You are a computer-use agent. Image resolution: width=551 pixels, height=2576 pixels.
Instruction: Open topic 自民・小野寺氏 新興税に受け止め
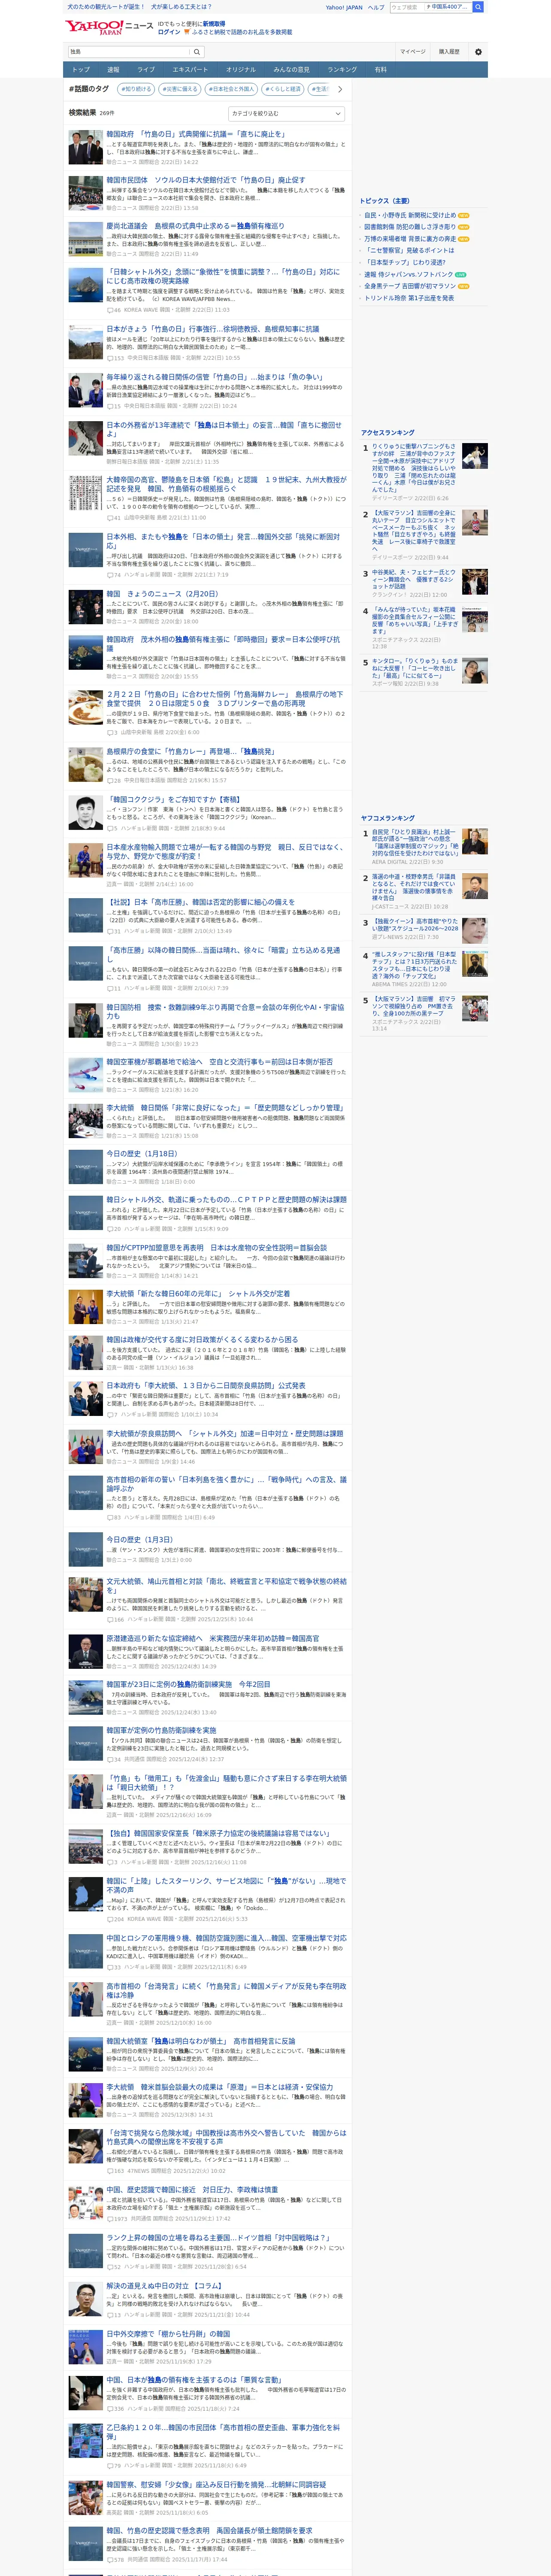coord(410,215)
